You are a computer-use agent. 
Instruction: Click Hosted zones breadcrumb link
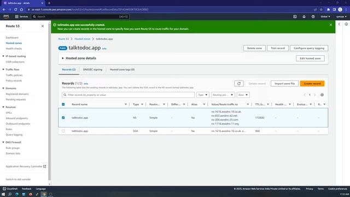[83, 39]
